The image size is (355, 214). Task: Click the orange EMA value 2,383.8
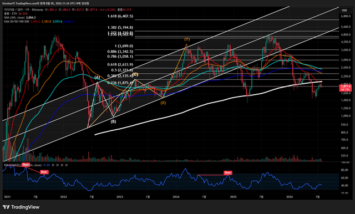[47, 21]
